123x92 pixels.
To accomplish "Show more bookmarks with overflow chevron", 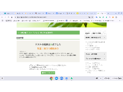I will tap(120, 21).
